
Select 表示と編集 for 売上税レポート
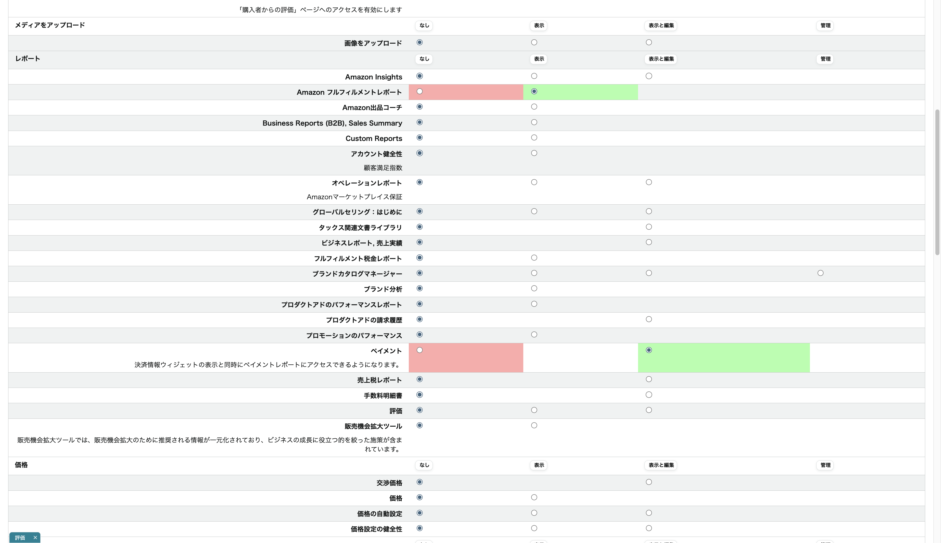649,379
